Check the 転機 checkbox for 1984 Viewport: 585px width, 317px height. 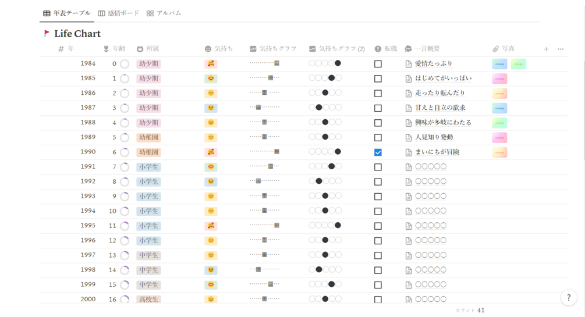378,64
